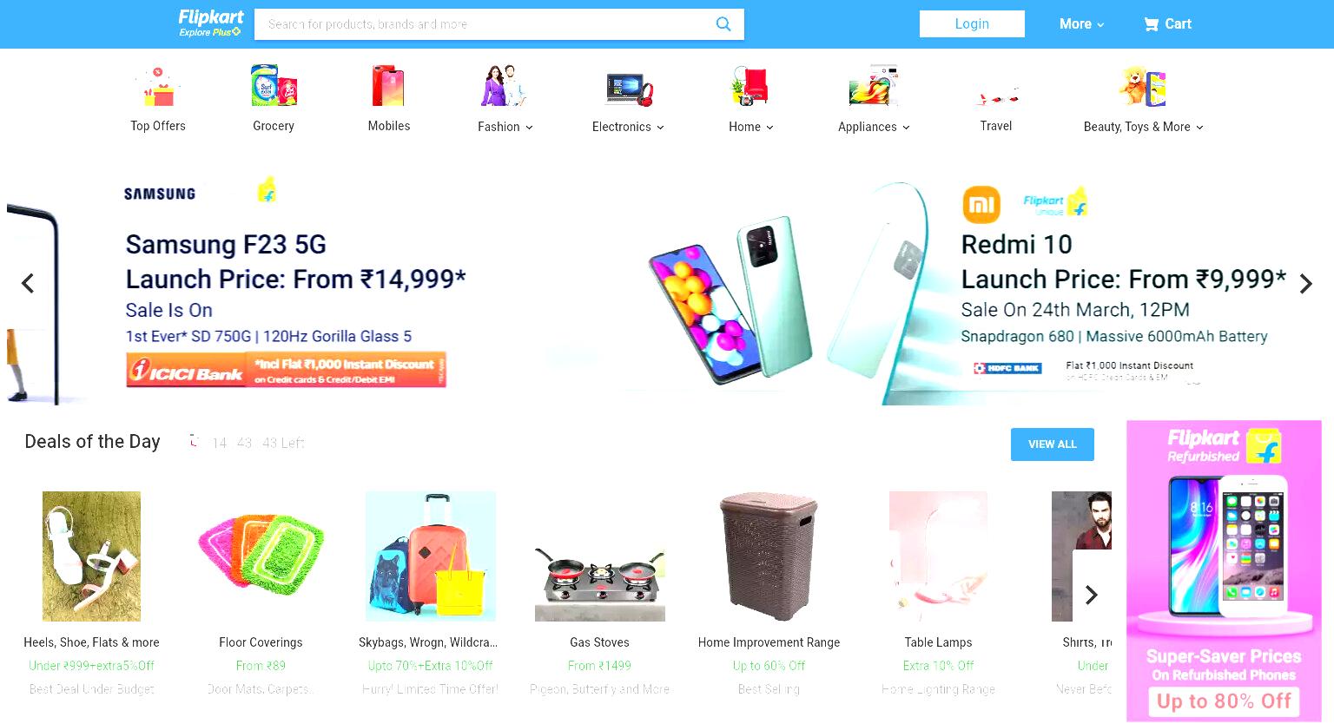This screenshot has width=1334, height=724.
Task: Click the product search input field
Action: coord(486,24)
